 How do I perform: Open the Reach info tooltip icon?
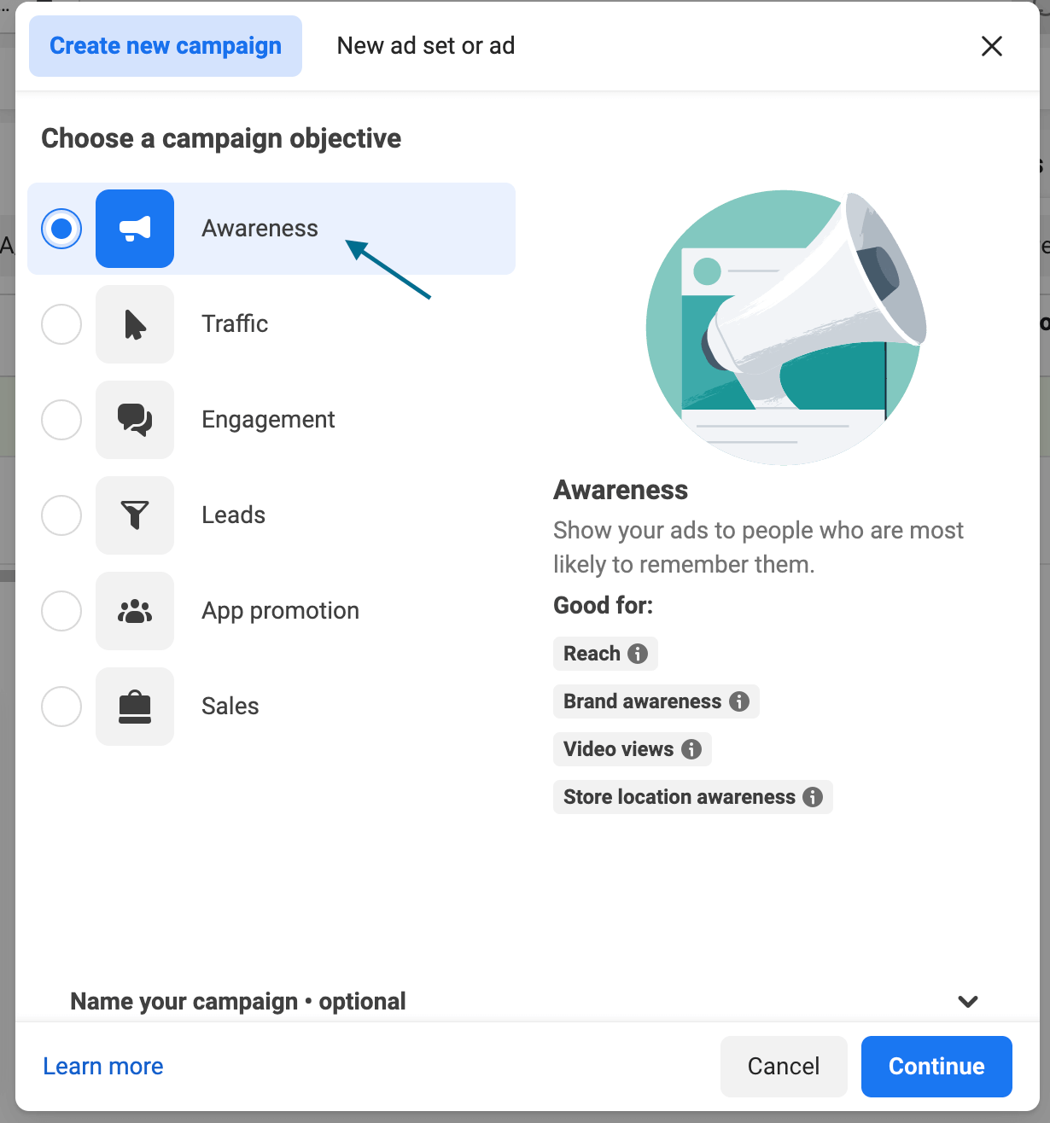pos(637,653)
